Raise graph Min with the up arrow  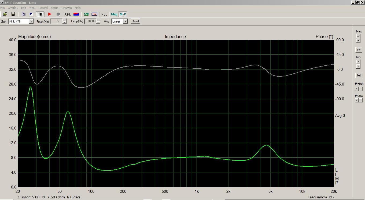pos(358,61)
